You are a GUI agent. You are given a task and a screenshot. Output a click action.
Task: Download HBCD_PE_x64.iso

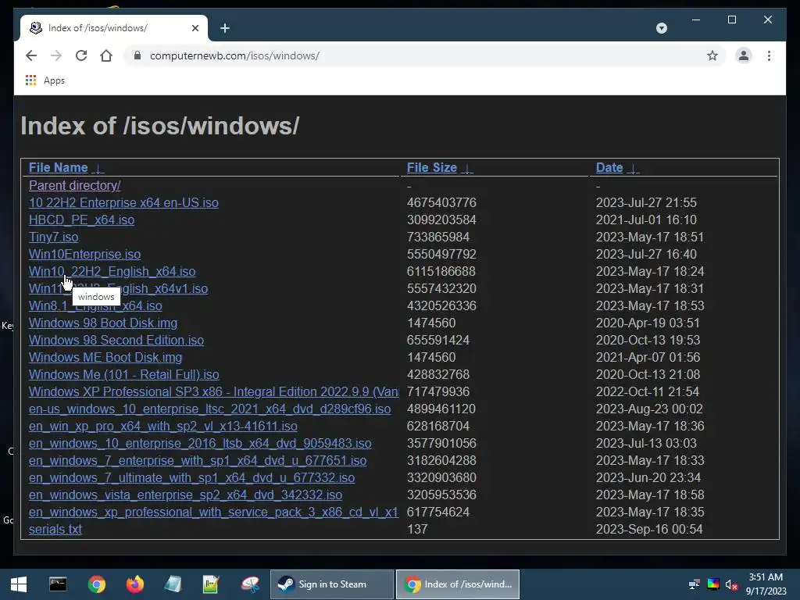tap(81, 220)
